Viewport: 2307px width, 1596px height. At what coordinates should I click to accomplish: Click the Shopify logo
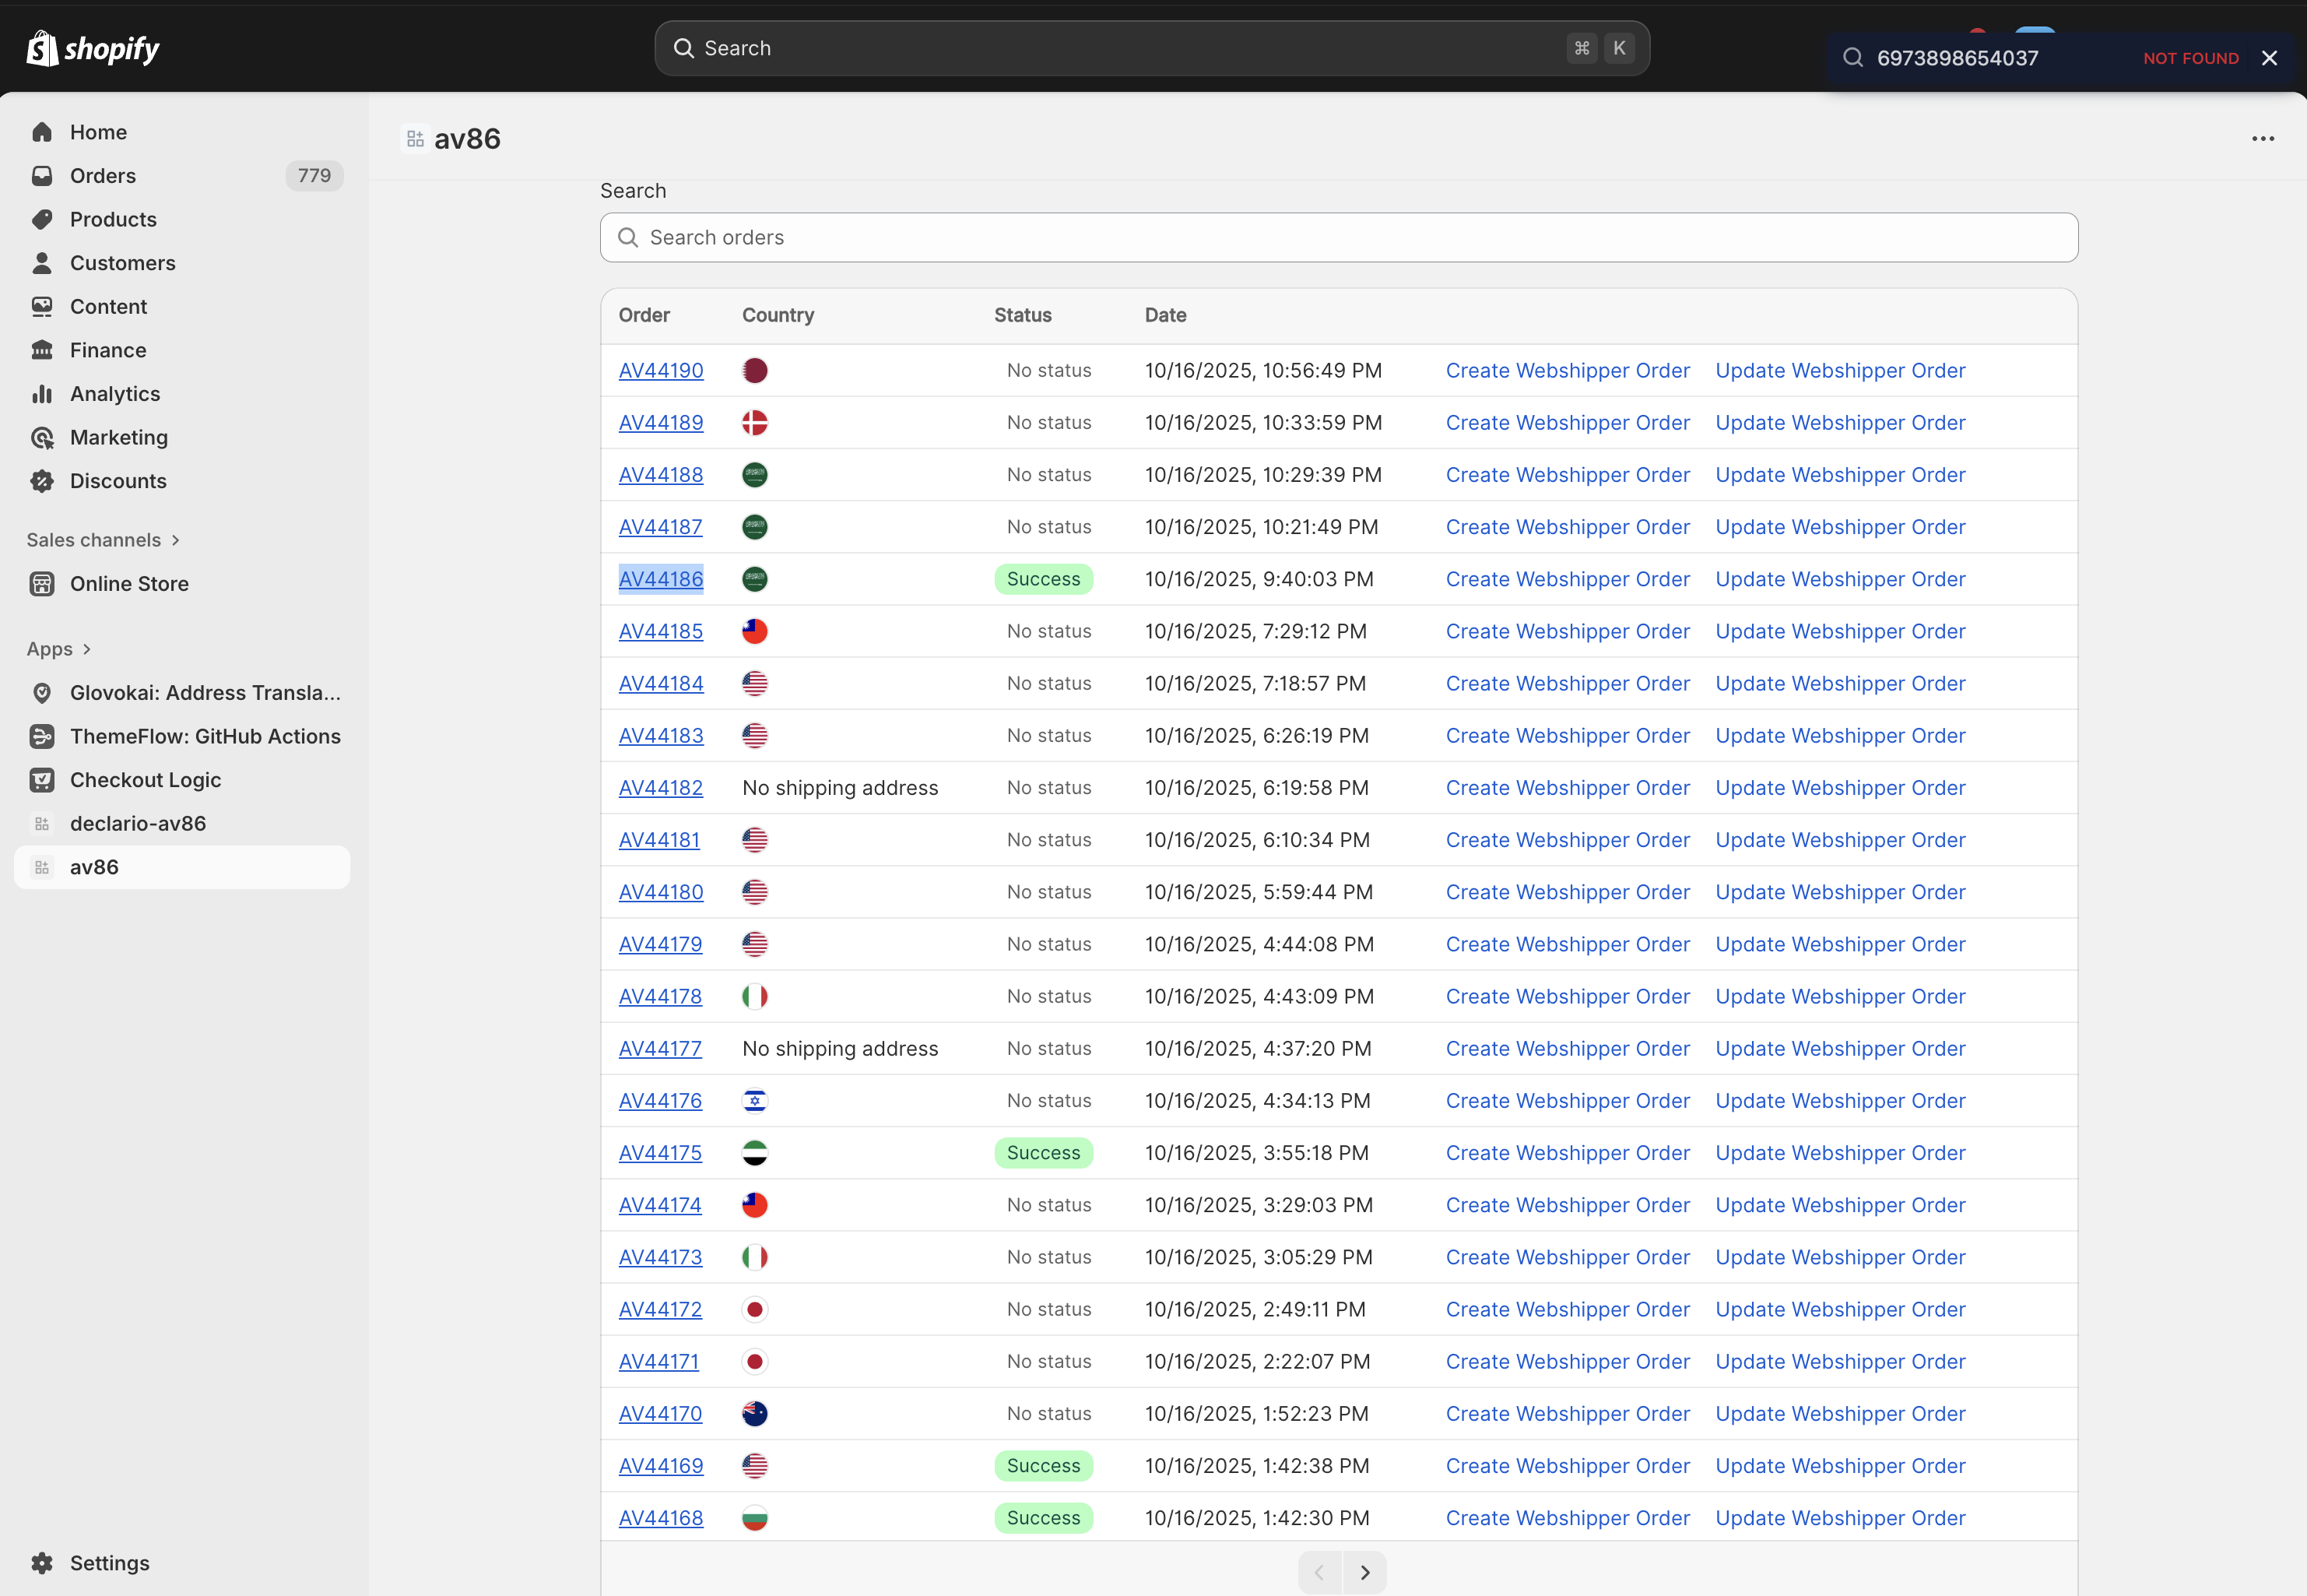[x=93, y=47]
